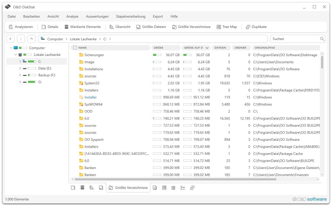
Task: Click the magnifier icon in the Suchen box
Action: click(322, 39)
